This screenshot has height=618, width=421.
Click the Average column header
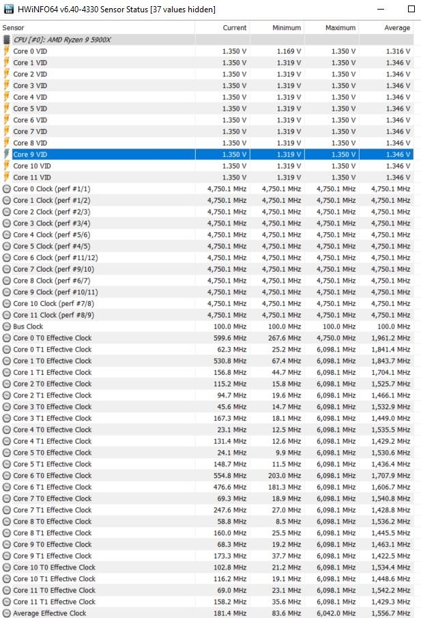click(386, 27)
